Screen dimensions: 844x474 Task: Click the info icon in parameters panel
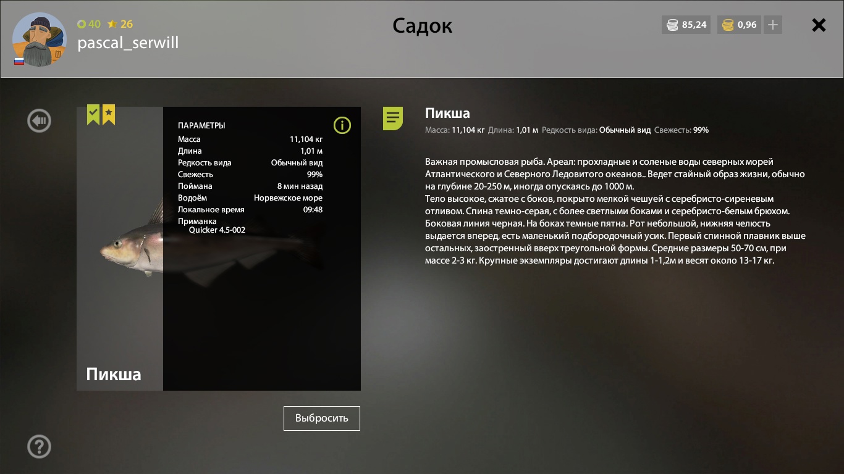342,125
